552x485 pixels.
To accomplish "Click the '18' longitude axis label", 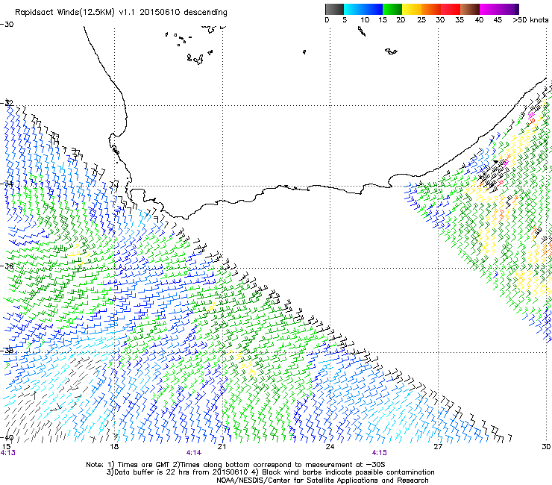I will point(114,447).
